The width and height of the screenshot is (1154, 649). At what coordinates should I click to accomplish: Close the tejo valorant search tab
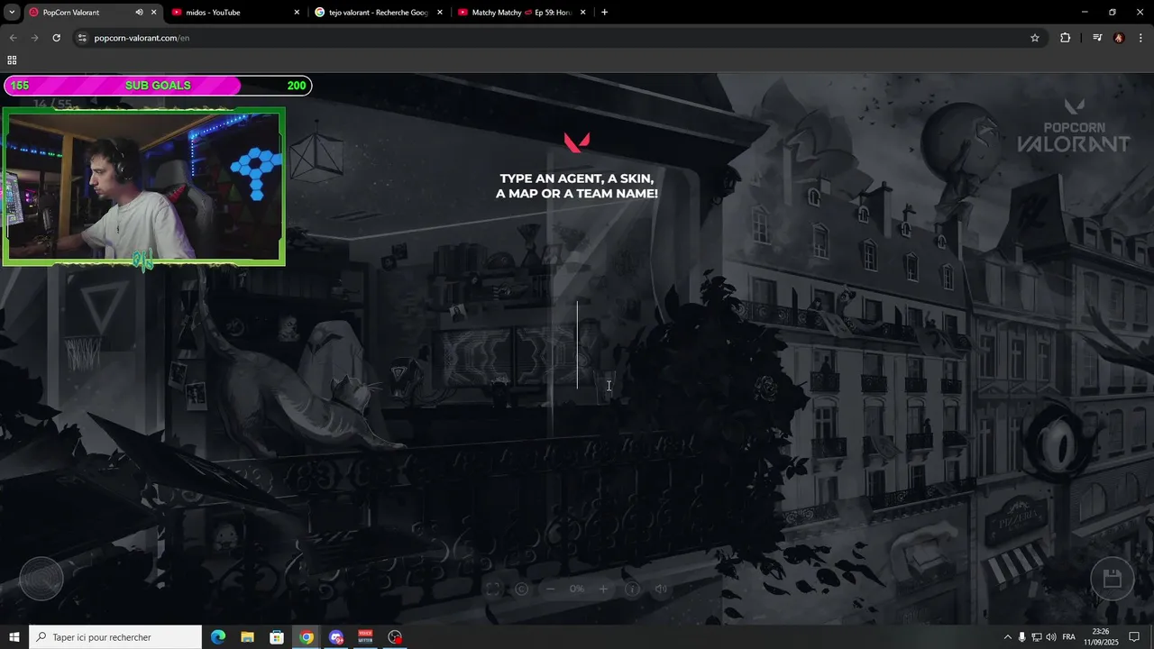tap(440, 13)
